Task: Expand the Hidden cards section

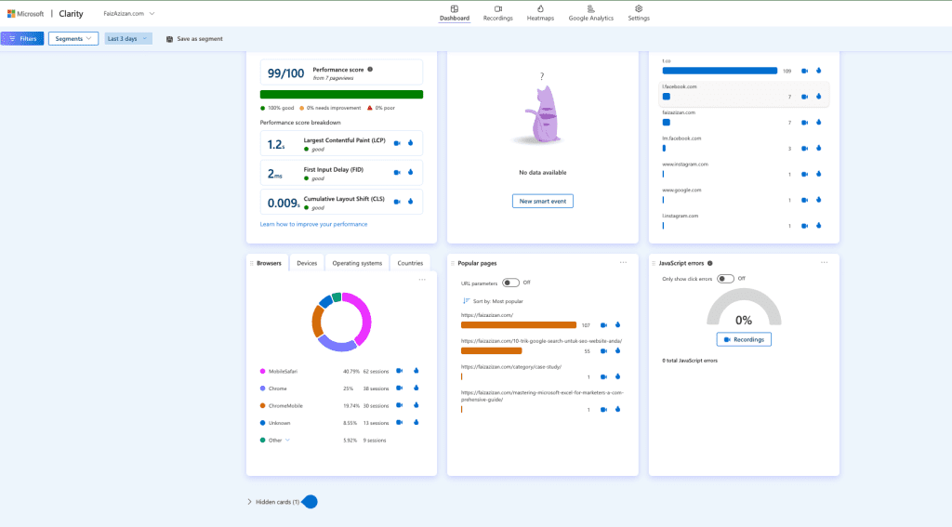Action: tap(273, 502)
